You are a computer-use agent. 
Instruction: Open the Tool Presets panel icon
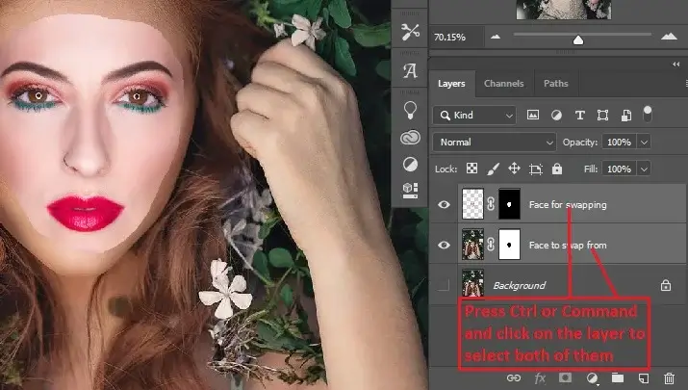point(410,32)
